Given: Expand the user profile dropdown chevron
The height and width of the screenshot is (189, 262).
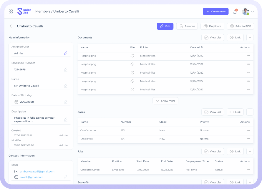Looking at the screenshot, I should click(x=252, y=12).
